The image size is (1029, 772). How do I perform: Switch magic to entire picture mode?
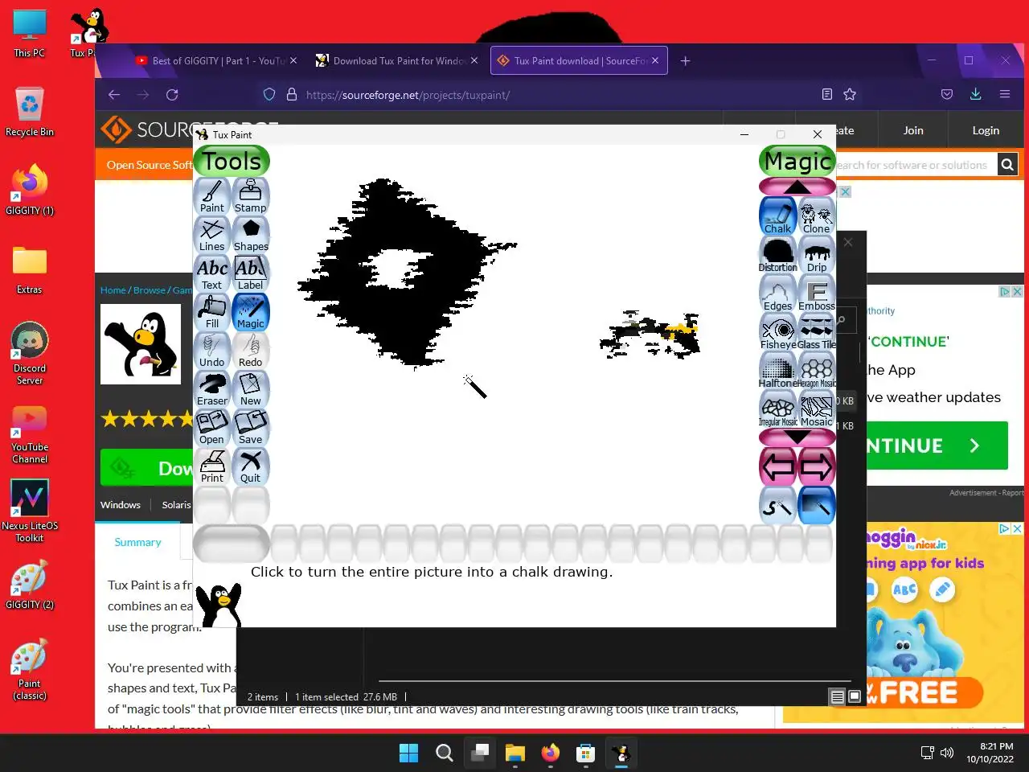coord(817,506)
